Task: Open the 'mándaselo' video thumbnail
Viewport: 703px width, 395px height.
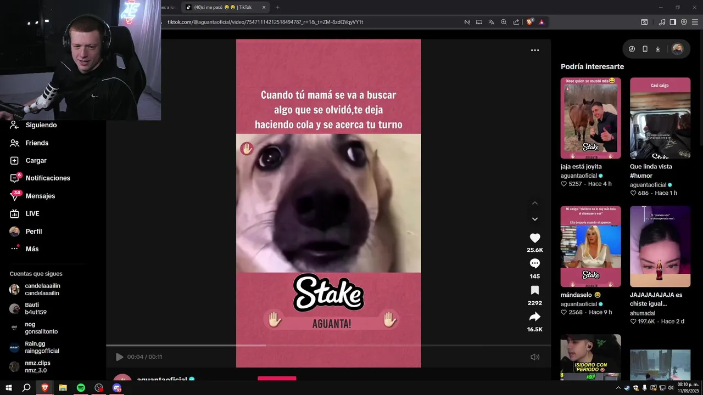Action: 590,246
